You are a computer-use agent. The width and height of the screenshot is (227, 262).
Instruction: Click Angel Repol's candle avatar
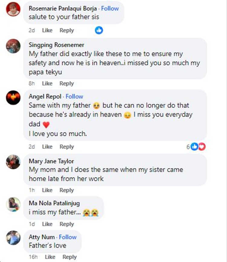pos(13,98)
